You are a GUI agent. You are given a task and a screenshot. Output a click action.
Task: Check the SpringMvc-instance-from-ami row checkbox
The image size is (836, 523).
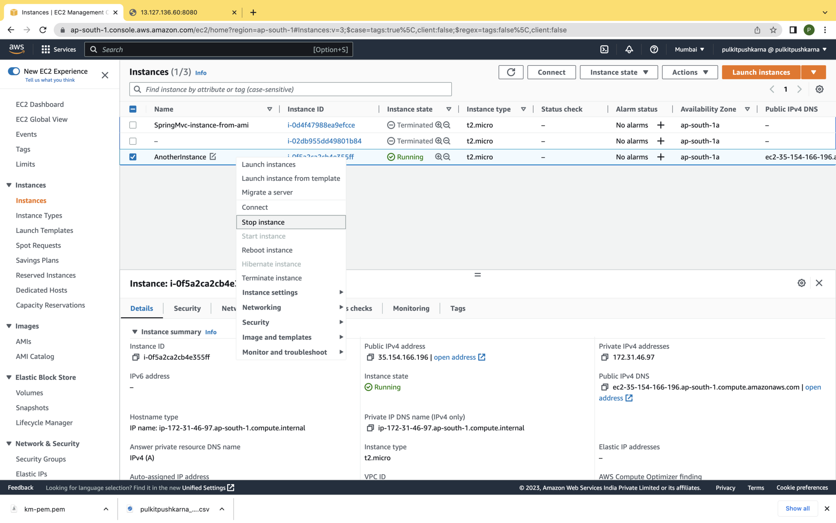tap(133, 125)
